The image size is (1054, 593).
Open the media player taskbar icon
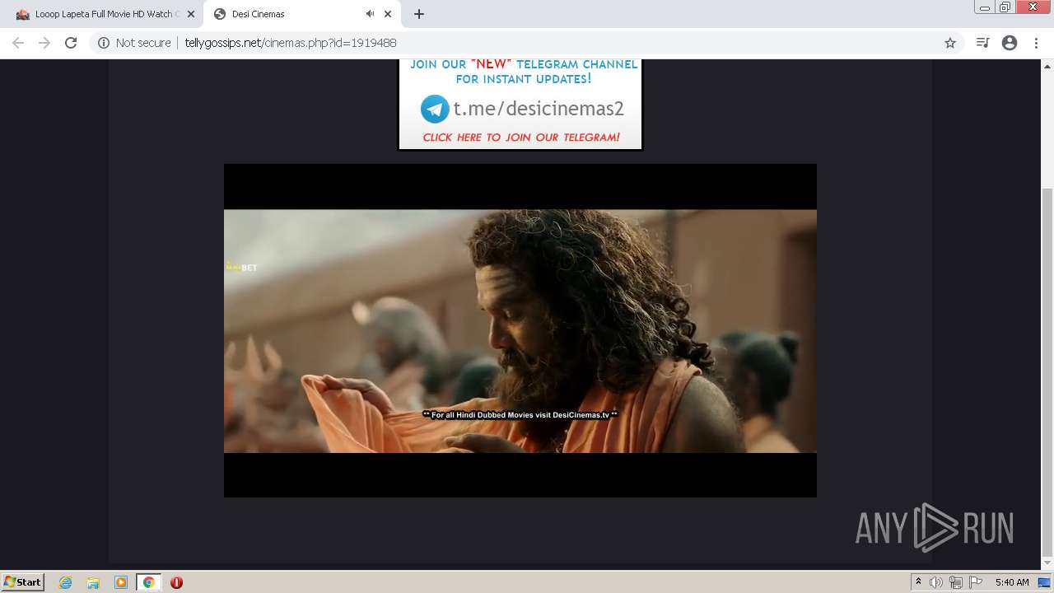(121, 582)
